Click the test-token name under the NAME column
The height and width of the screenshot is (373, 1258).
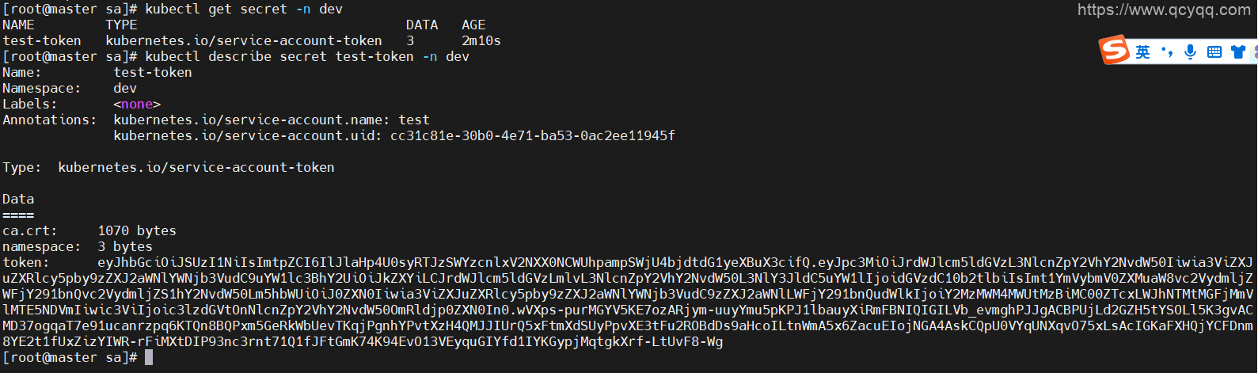[x=42, y=41]
